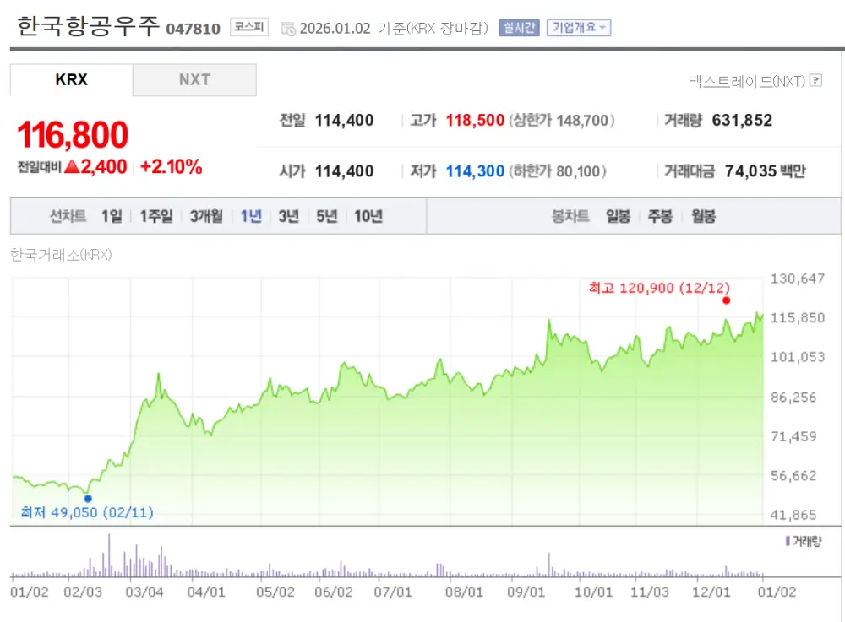Show the 주봉 candlestick chart
845x622 pixels.
(x=660, y=216)
